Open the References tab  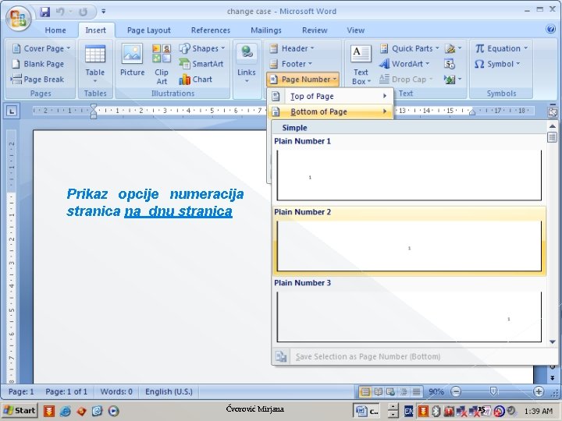211,30
